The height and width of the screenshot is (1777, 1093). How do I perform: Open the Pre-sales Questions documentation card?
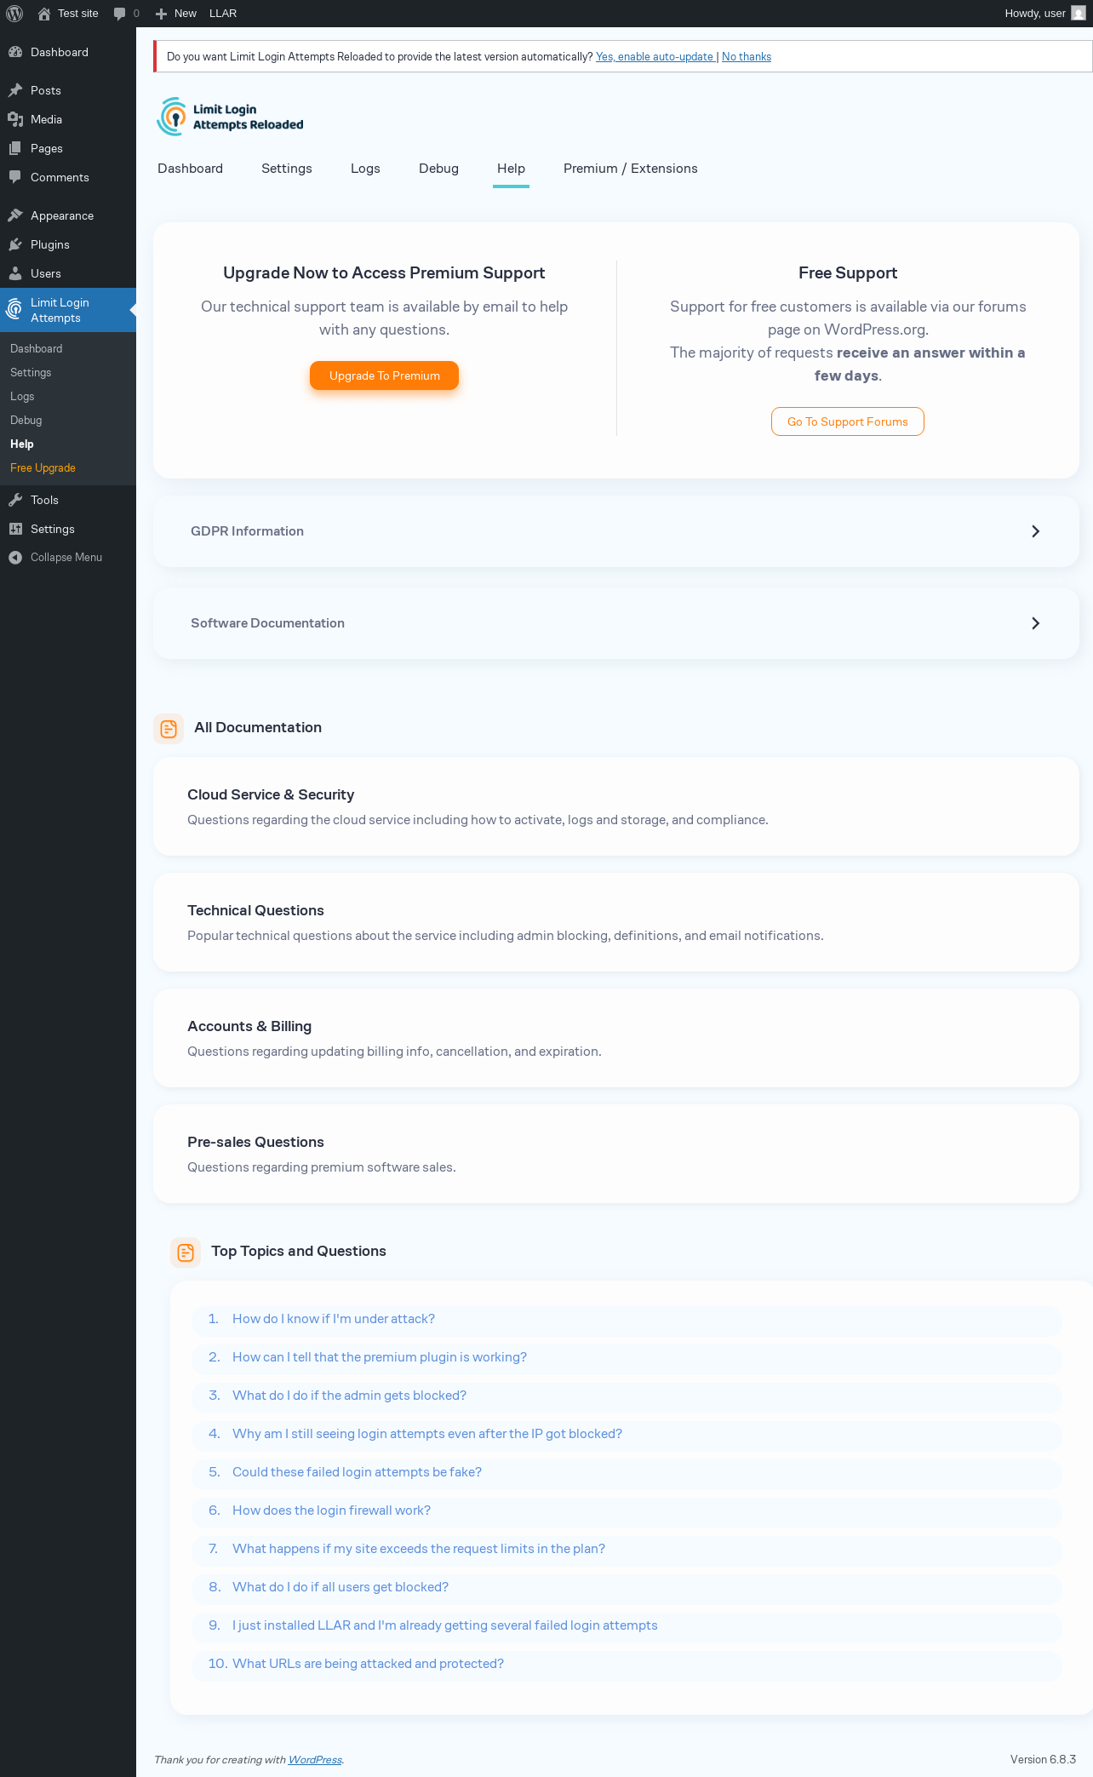pos(616,1154)
